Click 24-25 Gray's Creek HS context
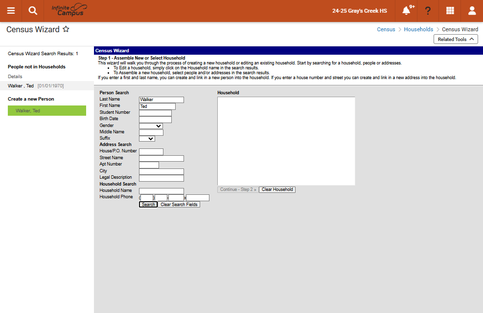 pyautogui.click(x=360, y=11)
